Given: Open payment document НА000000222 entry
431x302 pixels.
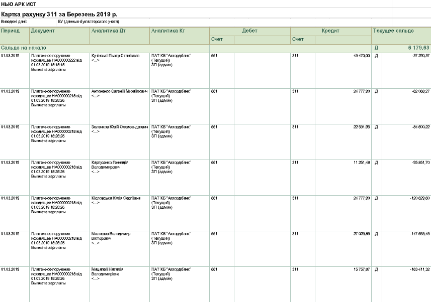Looking at the screenshot, I should click(x=56, y=61).
